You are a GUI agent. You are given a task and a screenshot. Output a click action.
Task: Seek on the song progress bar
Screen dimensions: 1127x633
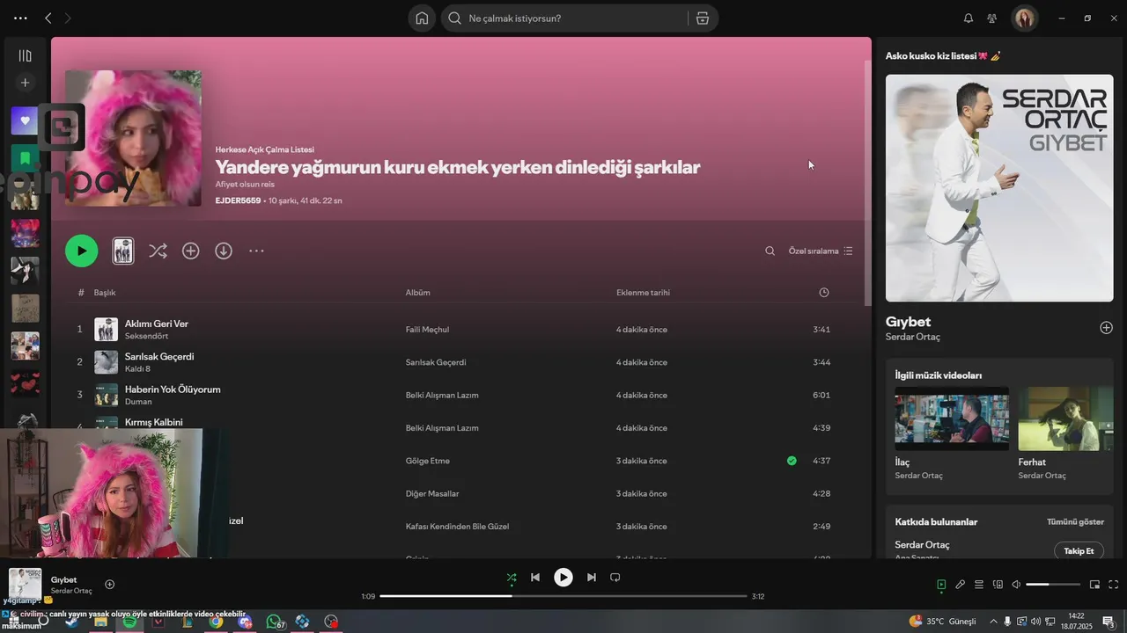(x=563, y=596)
